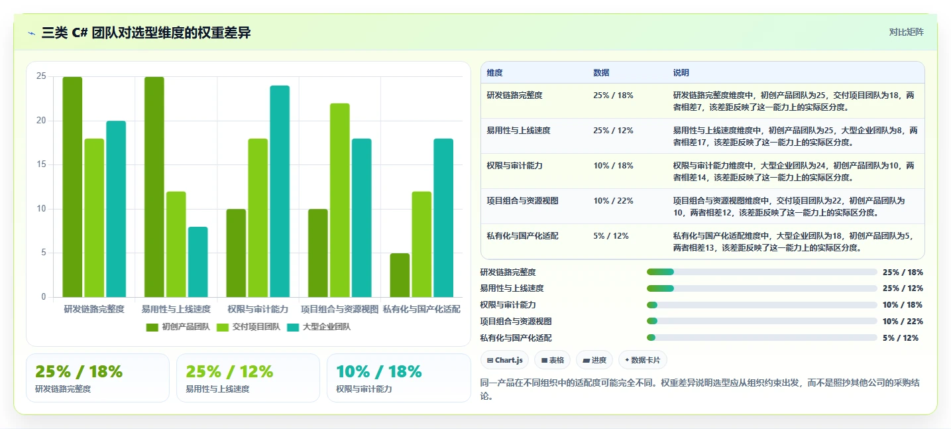The width and height of the screenshot is (951, 429).
Task: Click the 10% / 22% value beside the progress bars
Action: click(903, 322)
